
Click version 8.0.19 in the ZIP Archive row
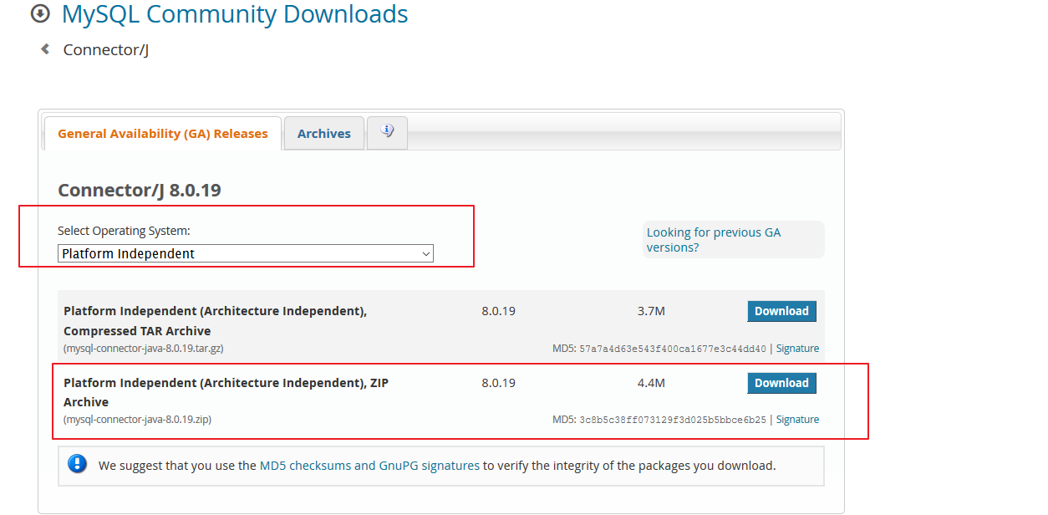coord(498,383)
